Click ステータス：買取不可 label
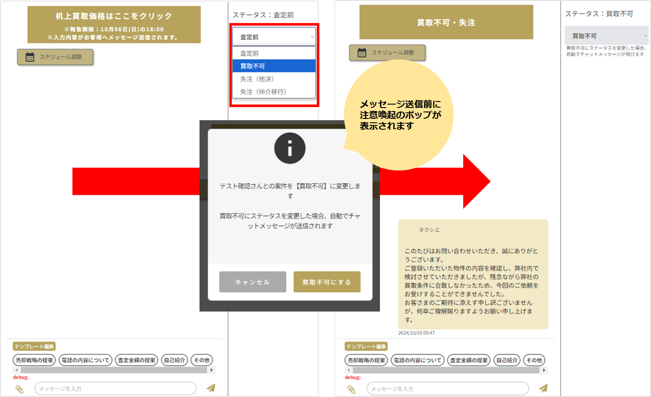651x397 pixels. 599,14
